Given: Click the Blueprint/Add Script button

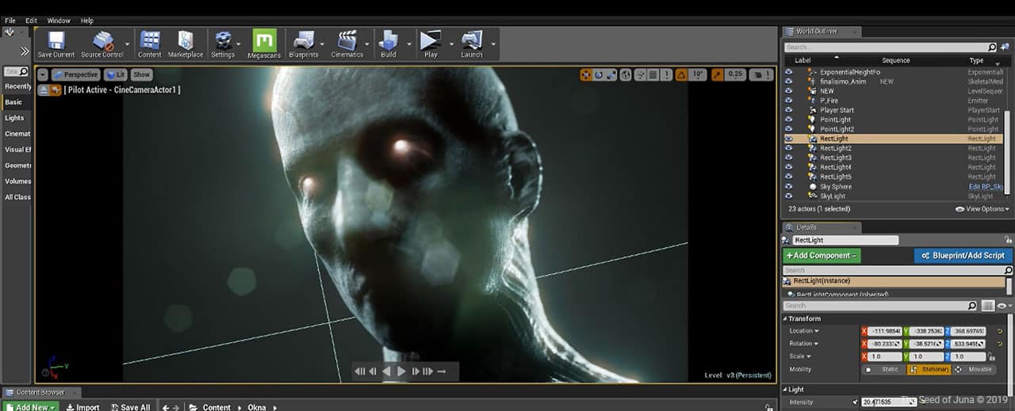Looking at the screenshot, I should pos(962,255).
